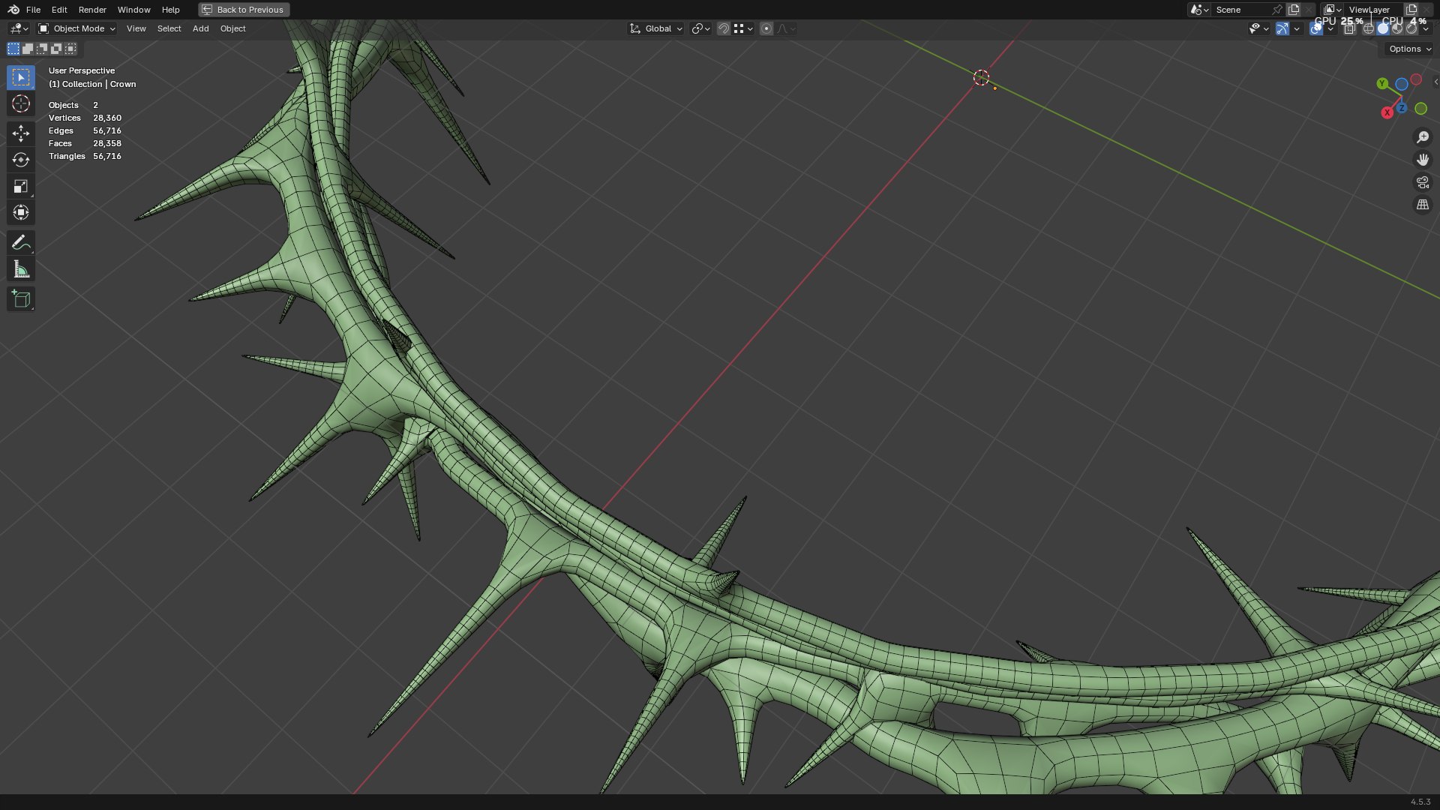1440x810 pixels.
Task: Open the viewport View menu
Action: (x=136, y=28)
